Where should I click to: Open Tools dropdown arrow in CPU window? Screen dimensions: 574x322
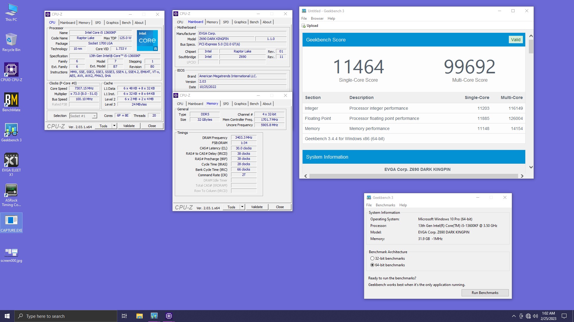114,126
